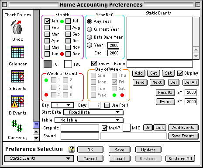This screenshot has width=203, height=168.
Task: Click the Load button
Action: [120, 158]
